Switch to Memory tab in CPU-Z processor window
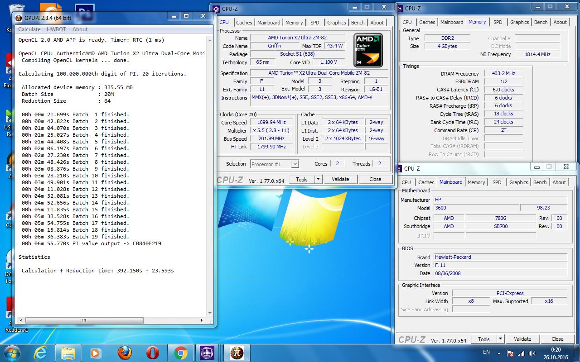 (x=294, y=23)
